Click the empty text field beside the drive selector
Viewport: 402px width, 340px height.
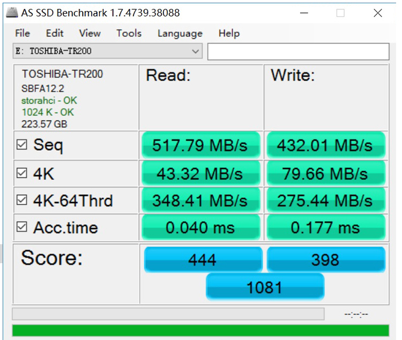(x=298, y=52)
